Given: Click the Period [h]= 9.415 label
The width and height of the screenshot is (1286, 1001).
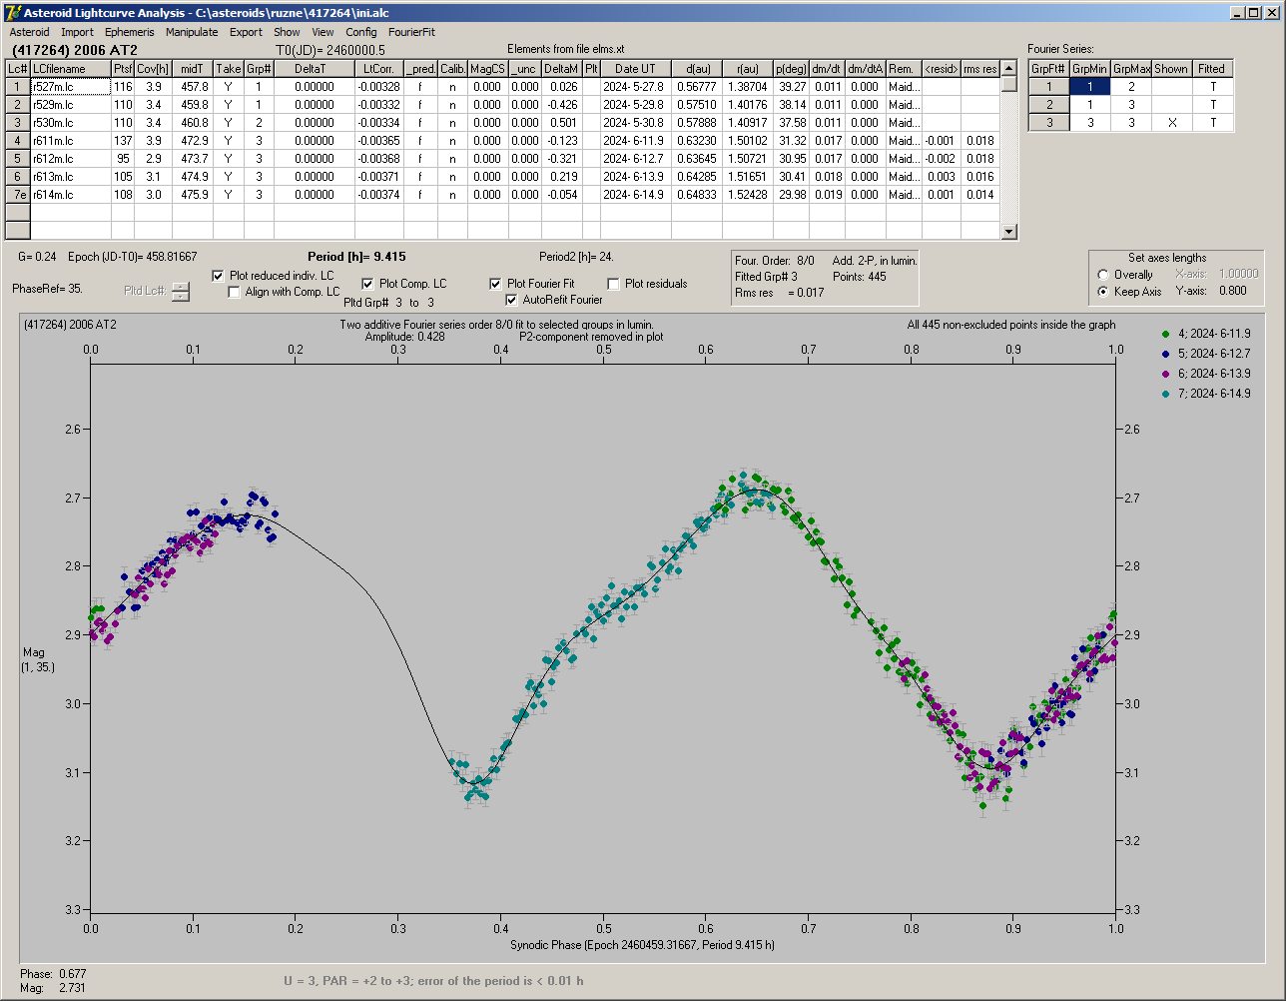Looking at the screenshot, I should coord(356,257).
